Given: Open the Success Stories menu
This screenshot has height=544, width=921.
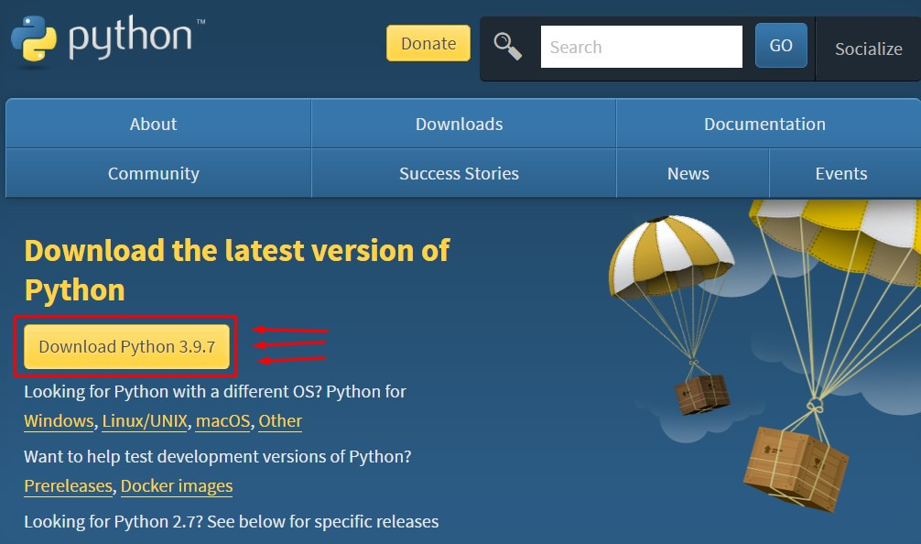Looking at the screenshot, I should tap(463, 173).
